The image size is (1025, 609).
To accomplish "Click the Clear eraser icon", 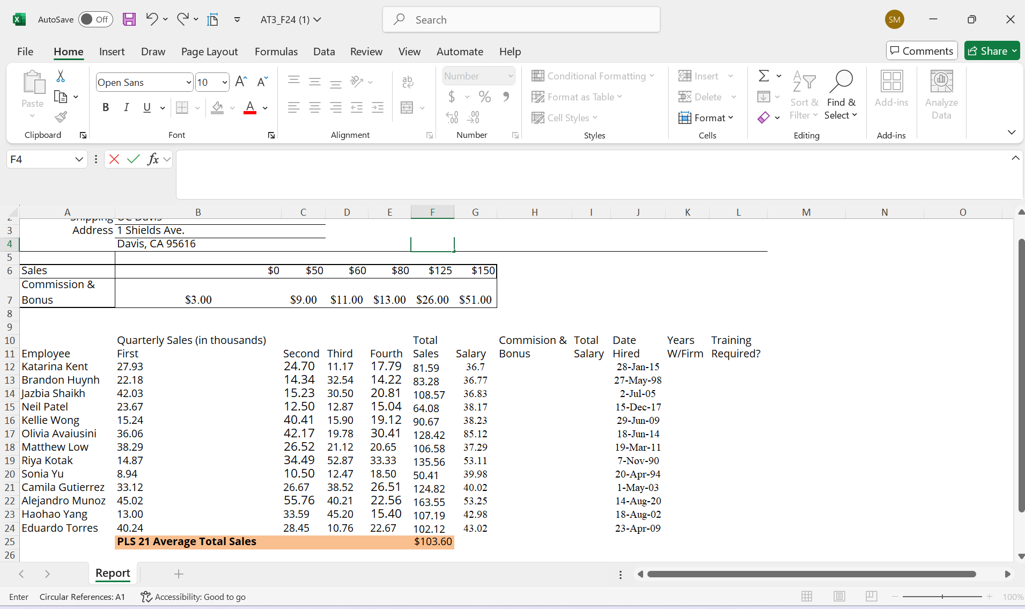I will click(764, 117).
